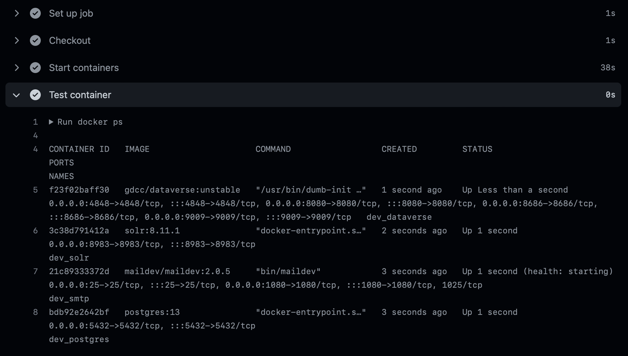This screenshot has width=628, height=356.
Task: Collapse the Test container step chevron
Action: click(x=16, y=95)
